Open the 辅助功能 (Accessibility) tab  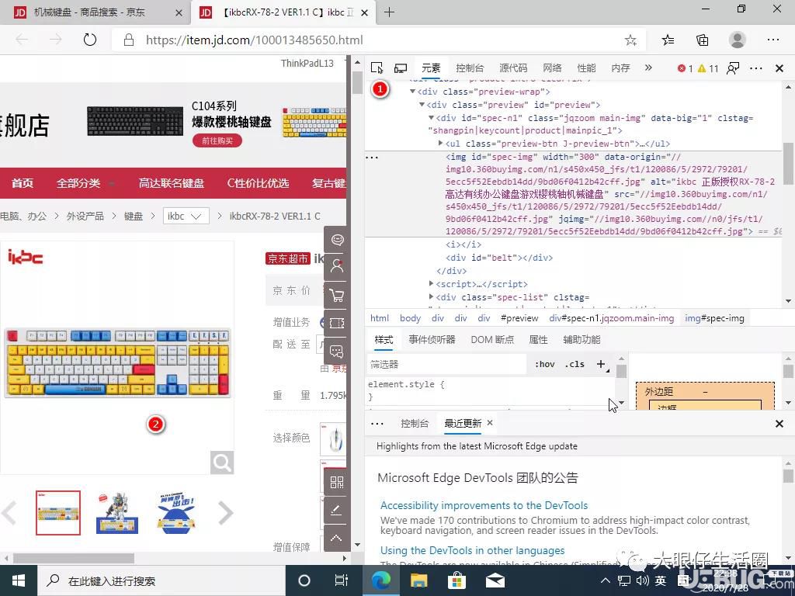click(x=581, y=340)
